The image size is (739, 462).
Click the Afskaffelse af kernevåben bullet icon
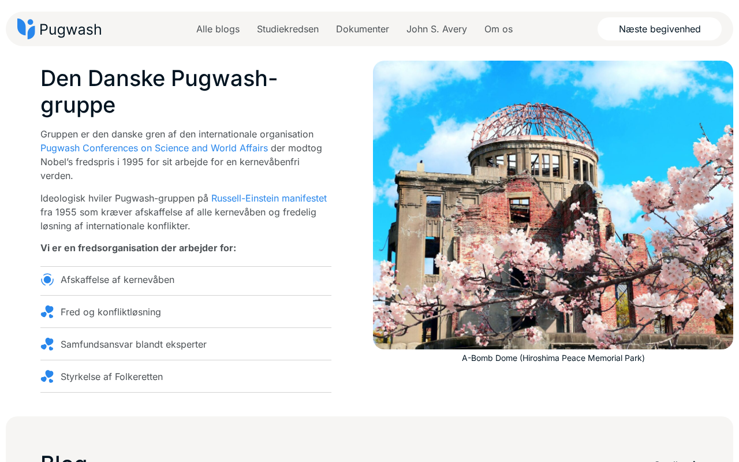pos(47,280)
